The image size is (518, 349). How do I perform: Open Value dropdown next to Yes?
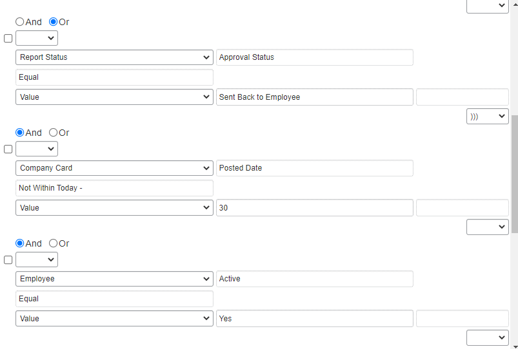[114, 319]
